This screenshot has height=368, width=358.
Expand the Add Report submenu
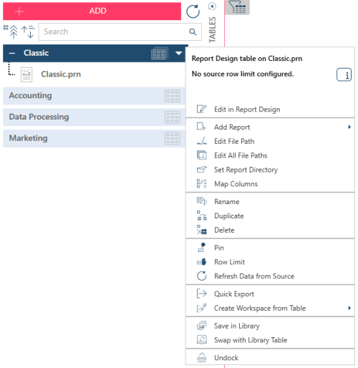[349, 127]
